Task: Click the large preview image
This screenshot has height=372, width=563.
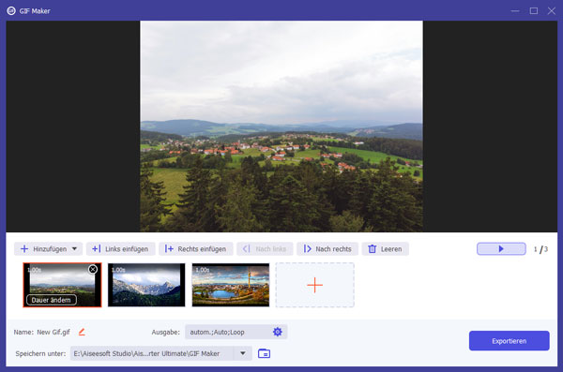Action: coord(281,126)
